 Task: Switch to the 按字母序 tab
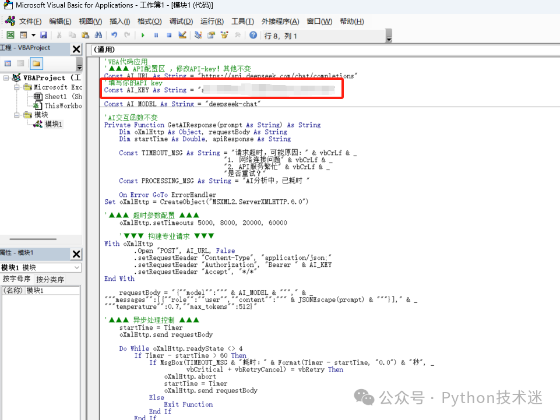click(x=16, y=279)
